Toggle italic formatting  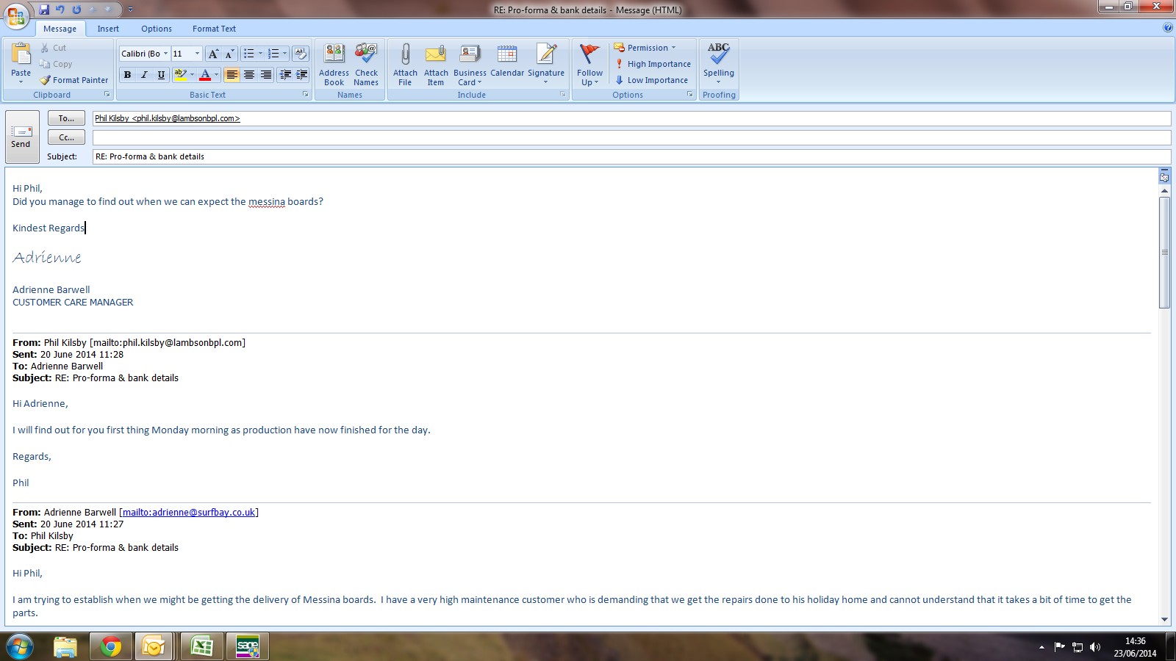[x=144, y=74]
